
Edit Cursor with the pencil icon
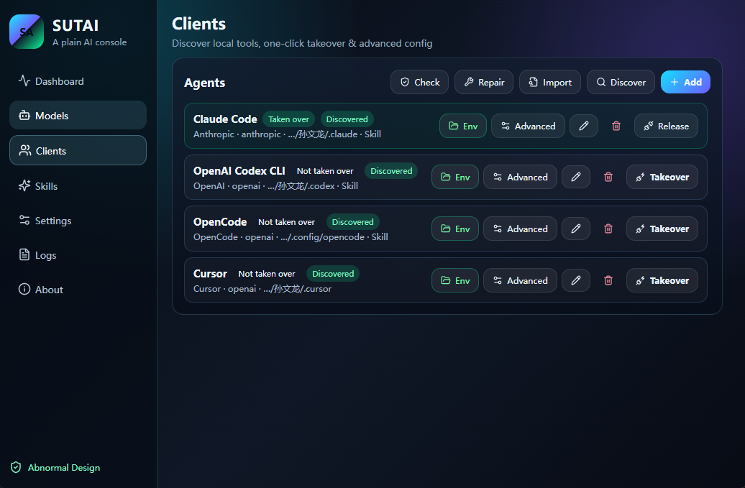[576, 280]
